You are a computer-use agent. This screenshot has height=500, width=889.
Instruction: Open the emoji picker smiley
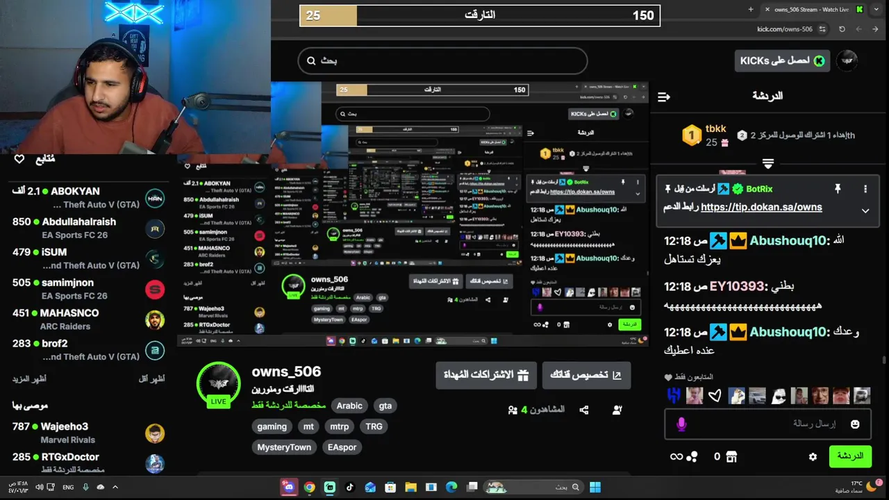point(855,424)
